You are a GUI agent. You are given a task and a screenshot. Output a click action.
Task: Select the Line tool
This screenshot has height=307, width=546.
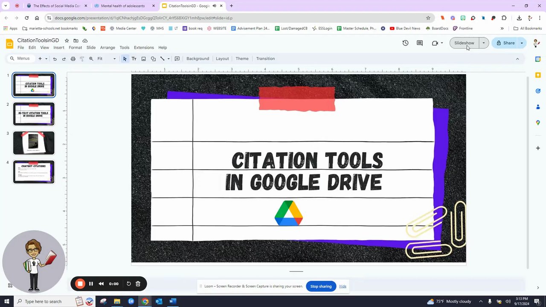point(162,59)
